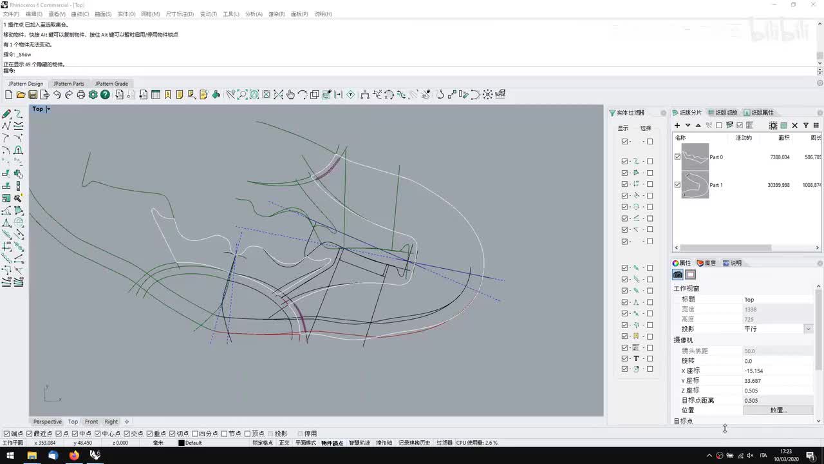Print the current view

click(x=80, y=95)
